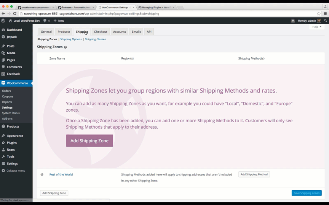Screen dimensions: 329x205
Task: Open Tools in the sidebar
Action: 16,156
